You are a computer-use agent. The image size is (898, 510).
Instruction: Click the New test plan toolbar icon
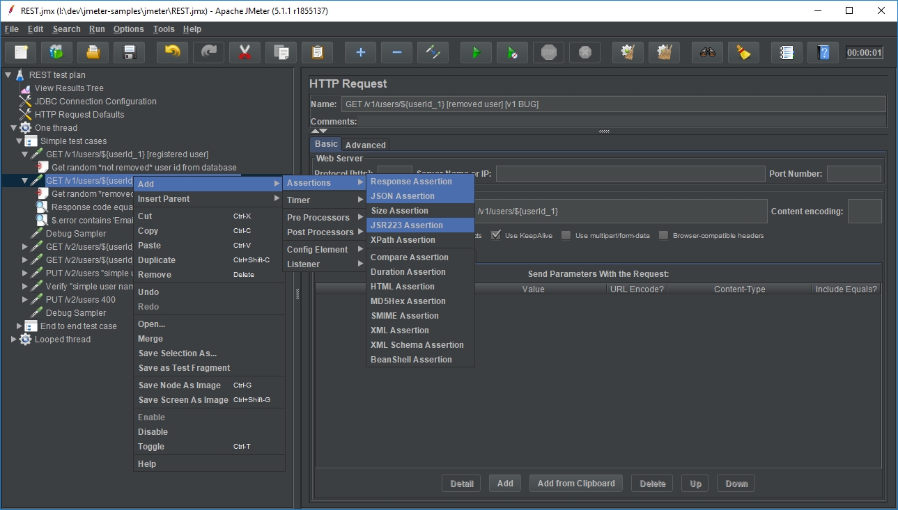click(21, 52)
